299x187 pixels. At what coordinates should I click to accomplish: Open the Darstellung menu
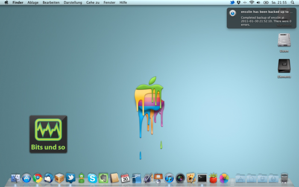click(73, 3)
